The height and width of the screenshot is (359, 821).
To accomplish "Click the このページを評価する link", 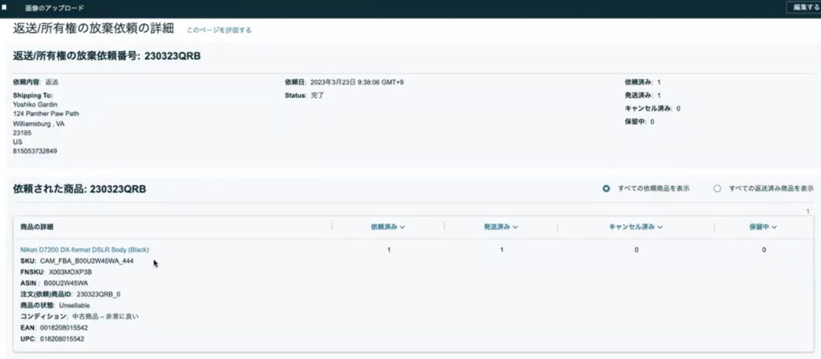I will pyautogui.click(x=219, y=30).
